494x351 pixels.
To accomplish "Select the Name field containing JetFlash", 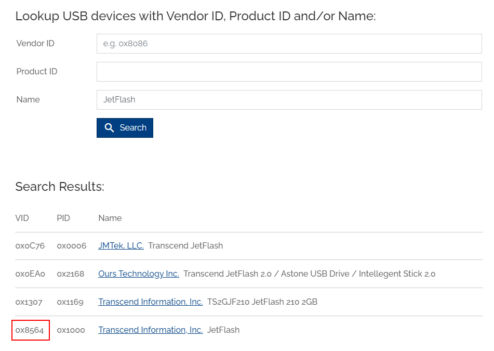I will coord(289,100).
